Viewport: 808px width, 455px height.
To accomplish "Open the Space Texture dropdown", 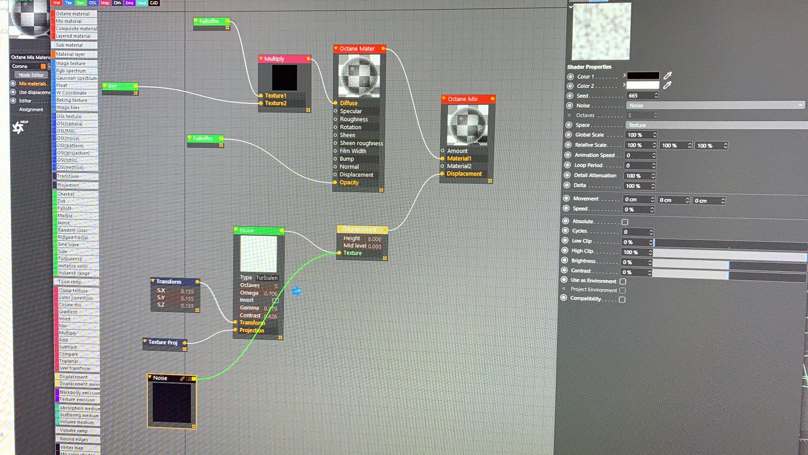I will tap(715, 125).
